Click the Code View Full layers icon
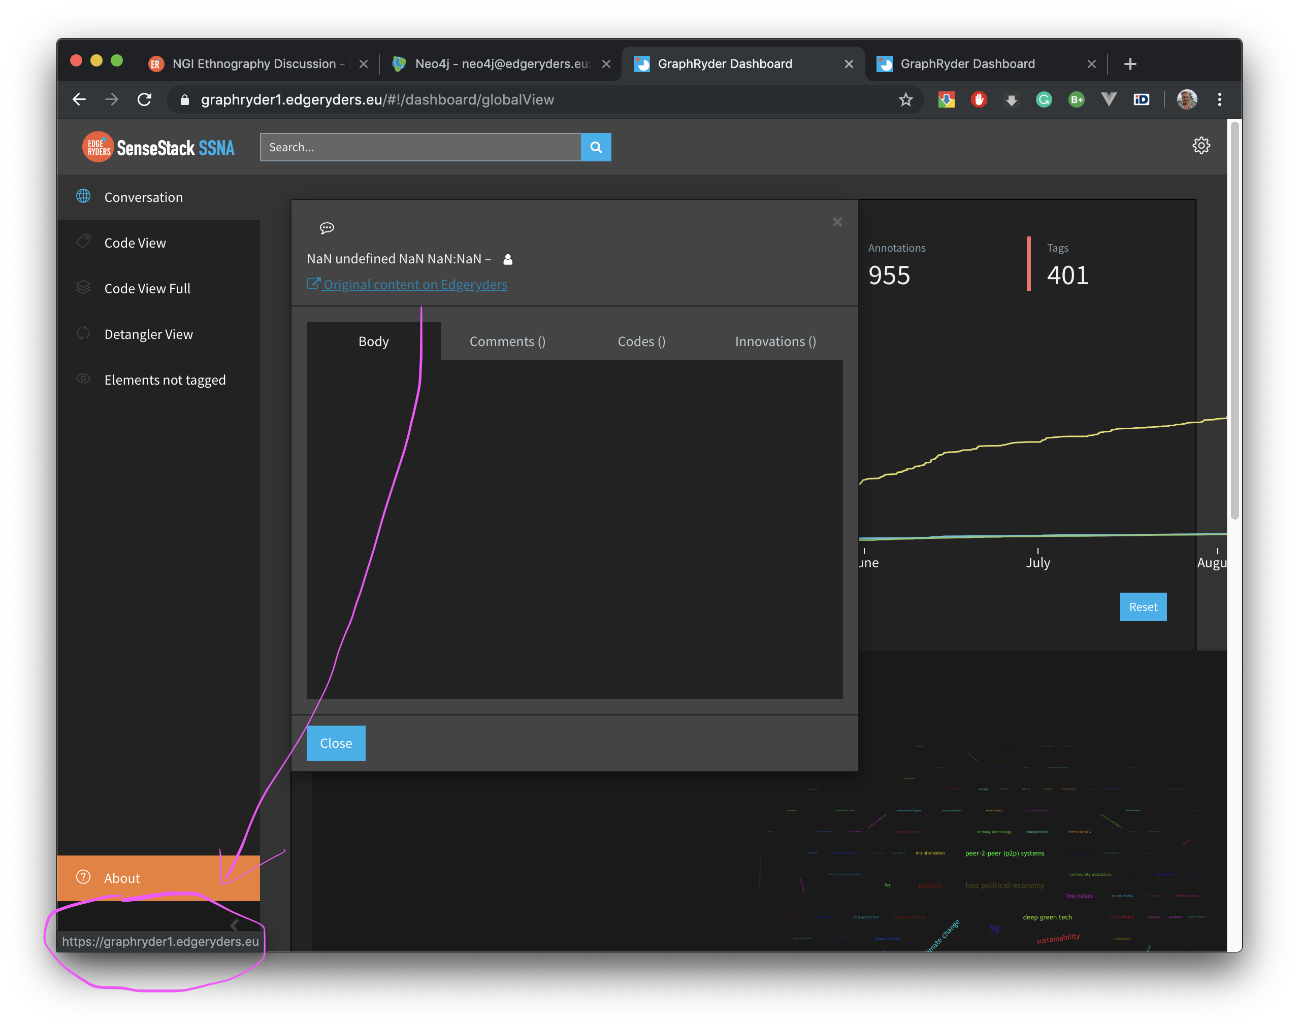This screenshot has height=1027, width=1299. tap(83, 287)
